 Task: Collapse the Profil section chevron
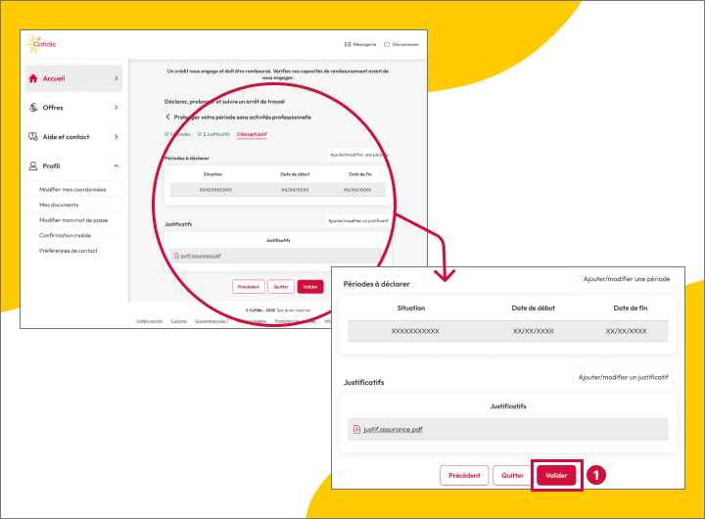point(116,166)
